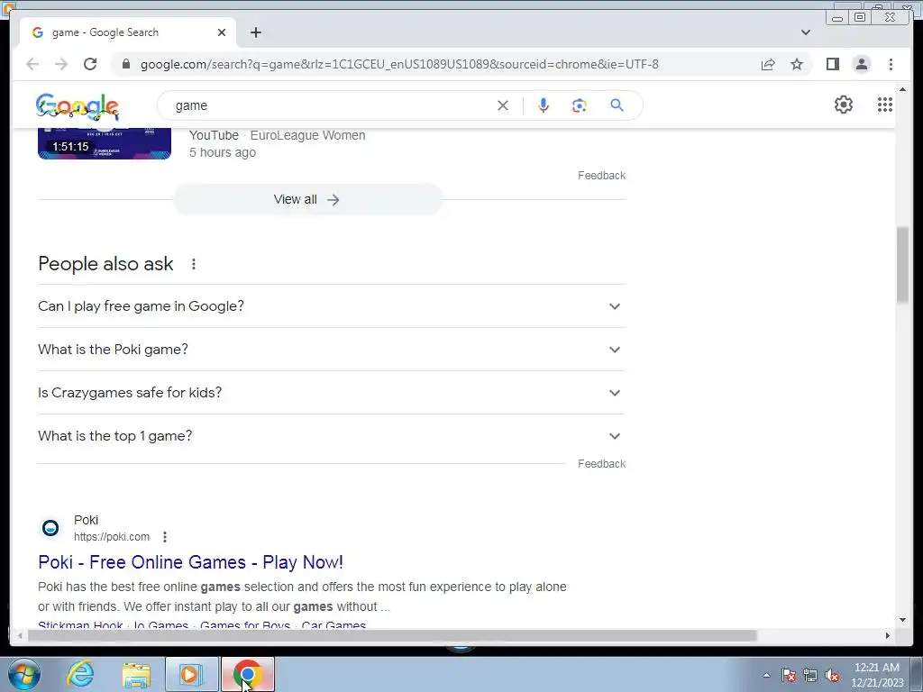Click Feedback below the video result
The width and height of the screenshot is (923, 692).
(x=601, y=176)
